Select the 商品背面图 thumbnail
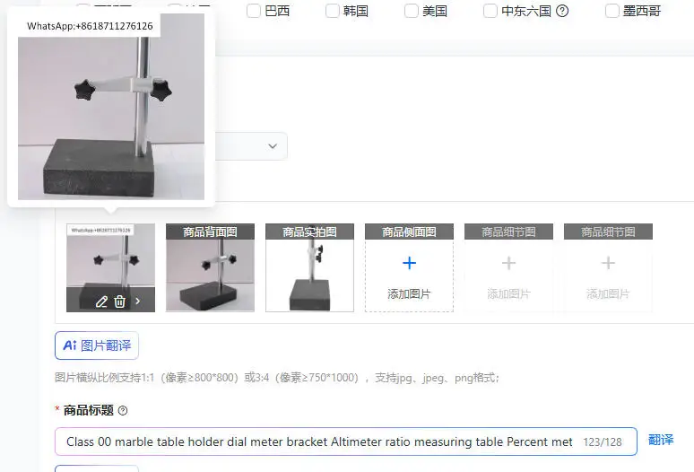 (x=210, y=267)
